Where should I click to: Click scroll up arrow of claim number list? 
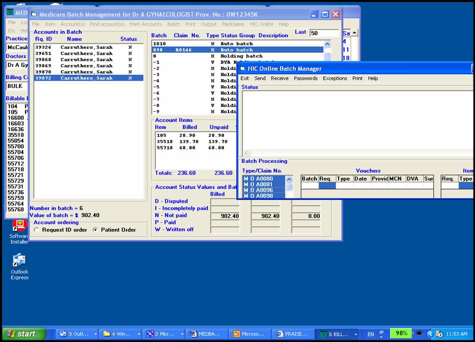click(289, 179)
